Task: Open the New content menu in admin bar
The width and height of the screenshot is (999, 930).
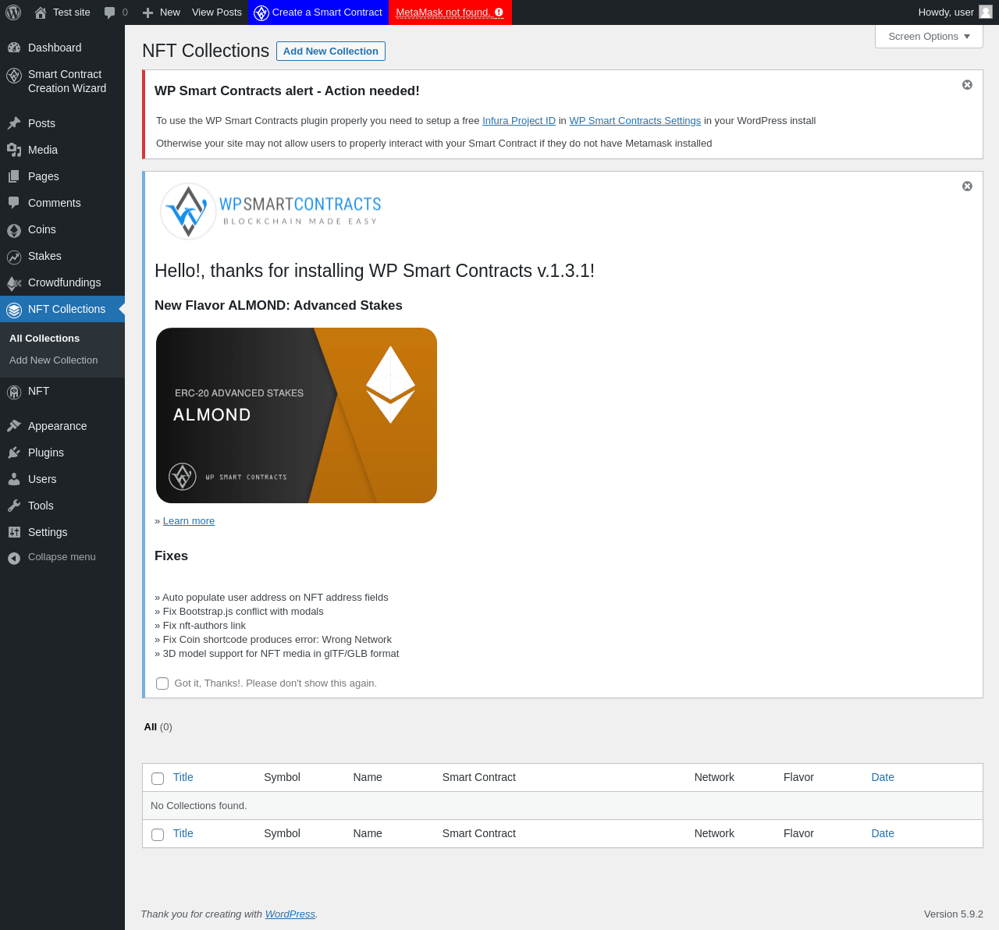Action: pos(162,12)
